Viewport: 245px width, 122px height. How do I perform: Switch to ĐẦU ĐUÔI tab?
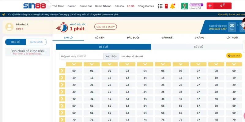(x=133, y=37)
